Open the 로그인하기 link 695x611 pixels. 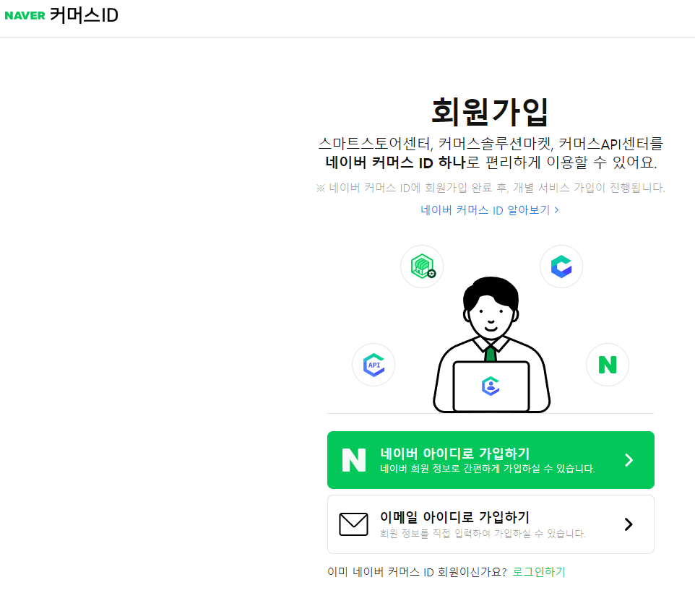pyautogui.click(x=538, y=572)
